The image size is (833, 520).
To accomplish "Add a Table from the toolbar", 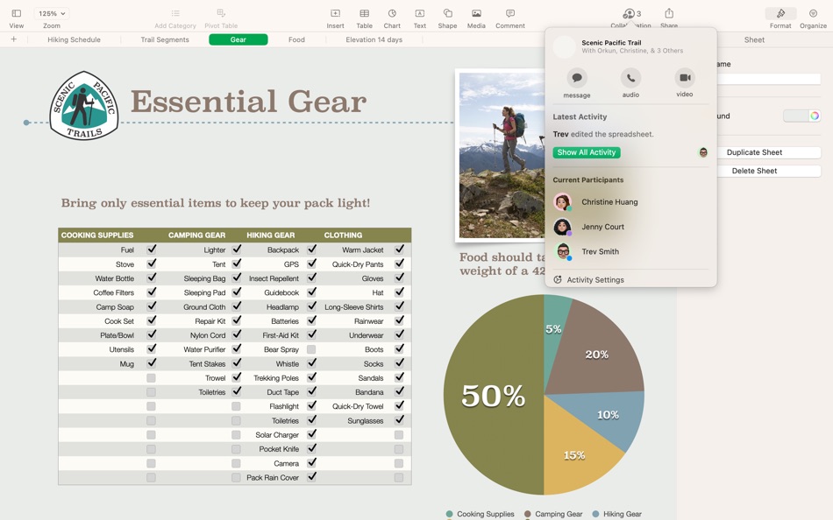I will (x=364, y=18).
